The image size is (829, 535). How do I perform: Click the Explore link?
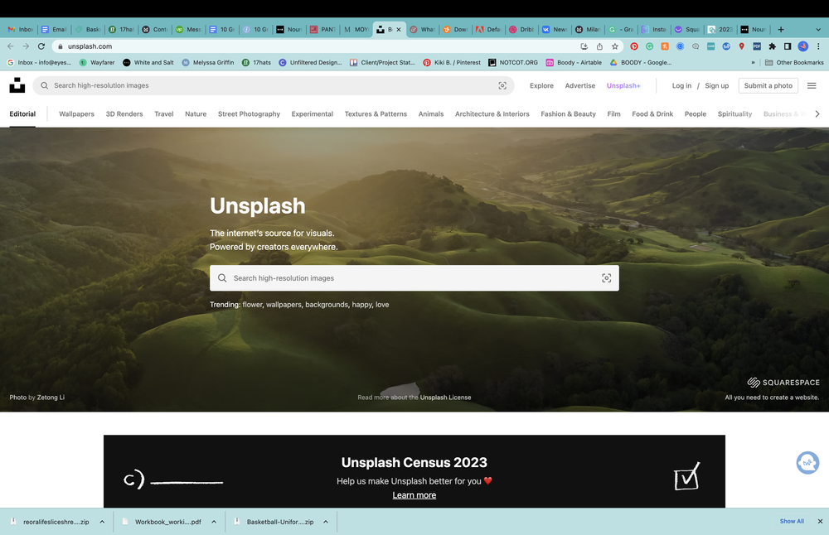coord(541,85)
